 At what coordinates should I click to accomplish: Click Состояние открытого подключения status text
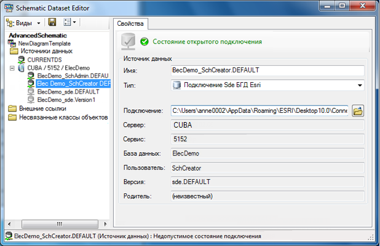coord(207,42)
